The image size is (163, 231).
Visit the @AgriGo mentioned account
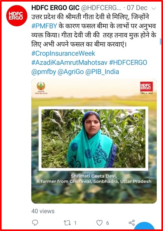point(71,72)
